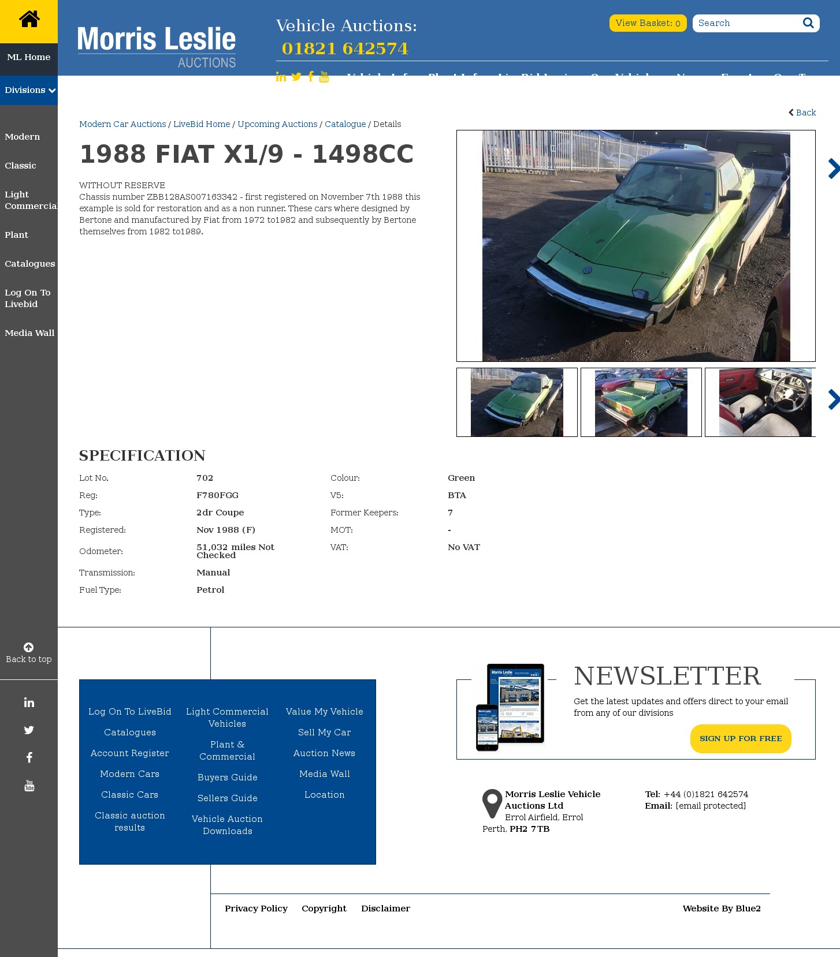Open Twitter icon in the header
The height and width of the screenshot is (957, 840).
coord(296,77)
